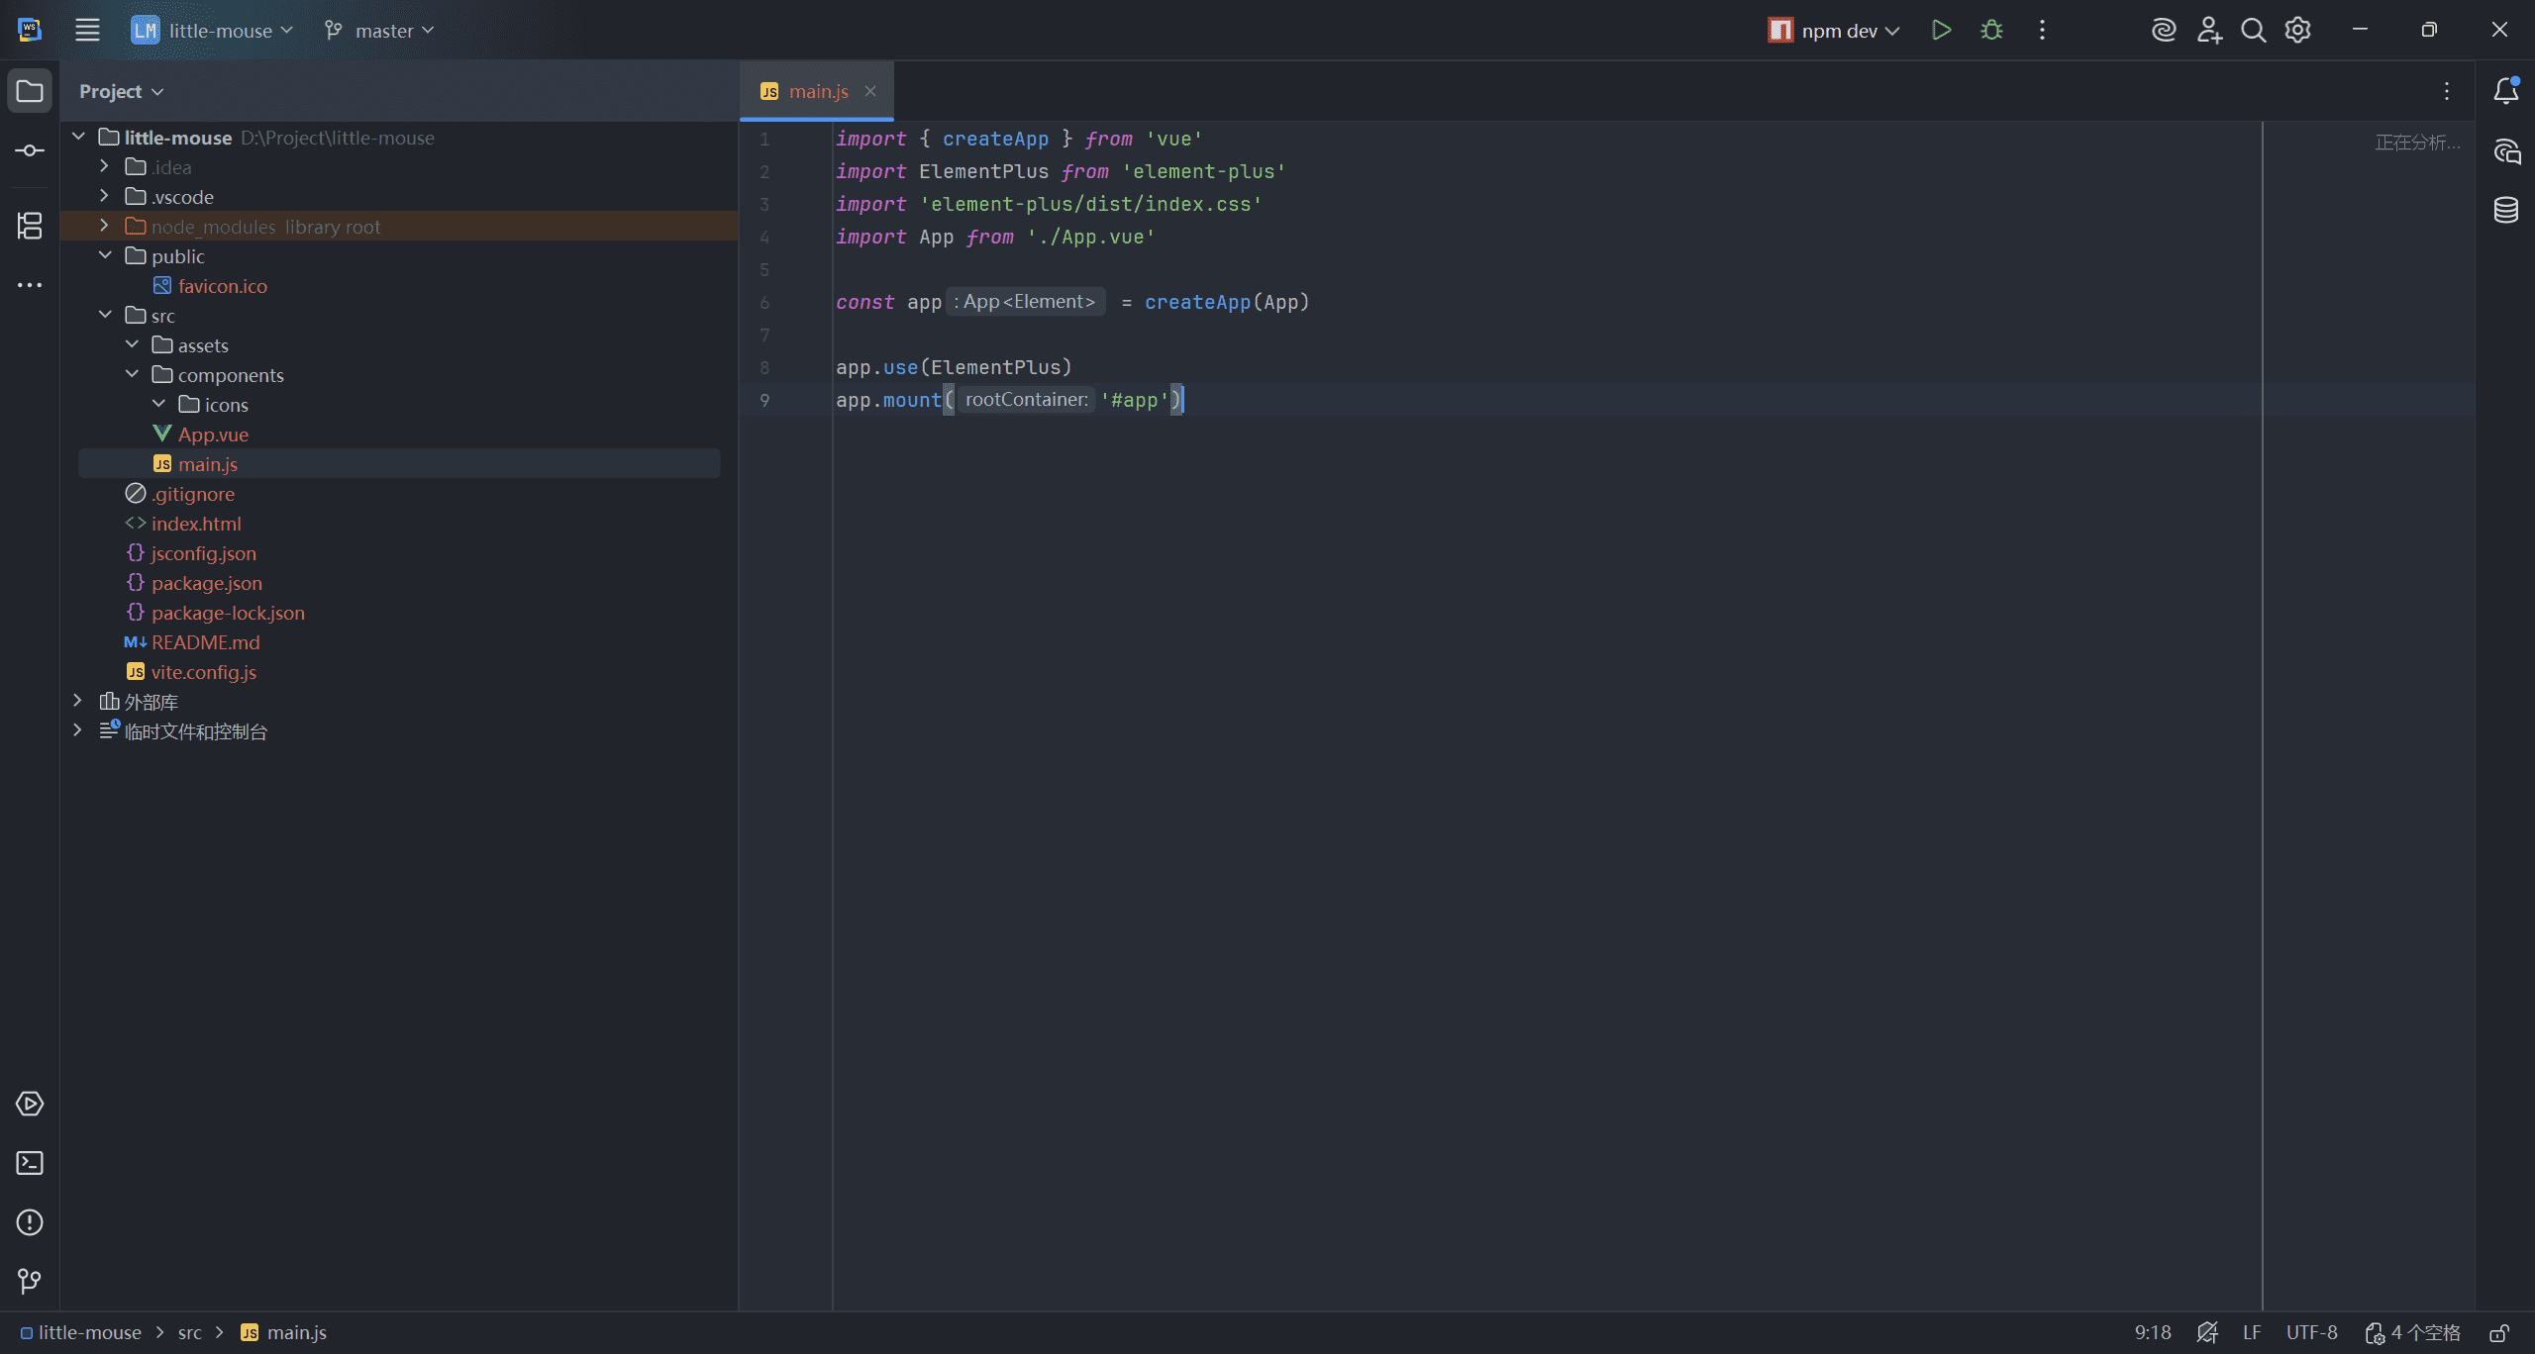The width and height of the screenshot is (2535, 1354).
Task: Collapse the src folder
Action: (105, 316)
